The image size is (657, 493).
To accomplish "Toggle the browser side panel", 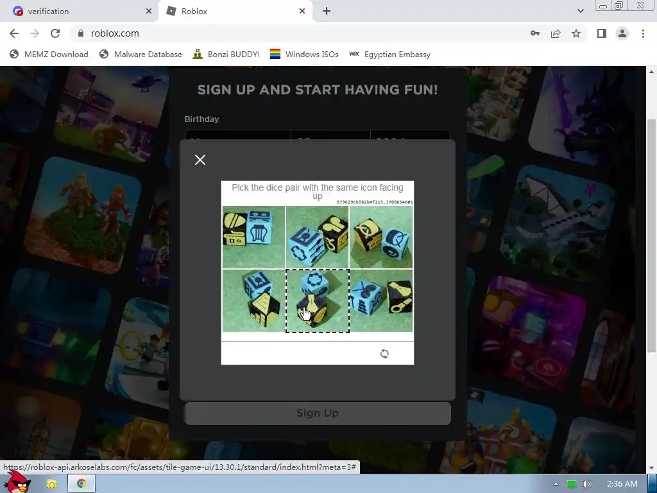I will (602, 33).
